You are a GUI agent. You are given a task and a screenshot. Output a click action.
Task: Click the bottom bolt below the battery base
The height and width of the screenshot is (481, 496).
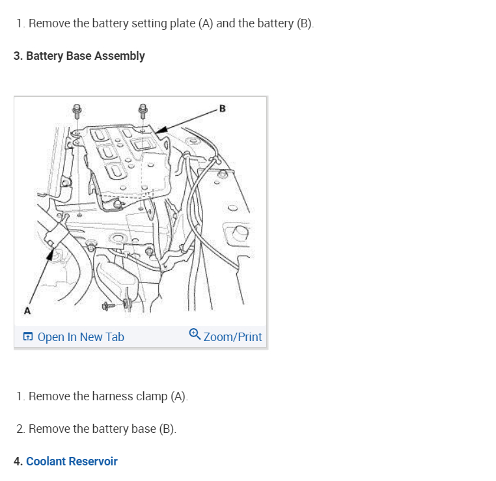109,305
